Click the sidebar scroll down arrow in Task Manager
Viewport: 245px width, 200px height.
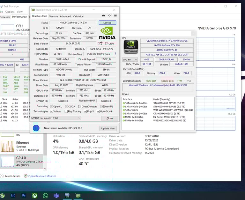(x=45, y=169)
